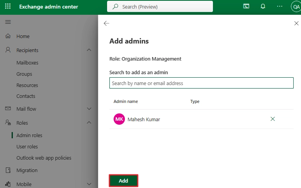Viewport: 301px width, 188px height.
Task: Click the Roles person-lock icon
Action: (8, 122)
